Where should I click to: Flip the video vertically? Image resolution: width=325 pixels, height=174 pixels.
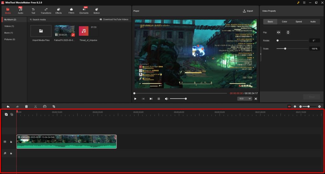click(x=288, y=32)
